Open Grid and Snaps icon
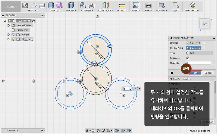Screen dimensions: 217x134 click(x=122, y=131)
